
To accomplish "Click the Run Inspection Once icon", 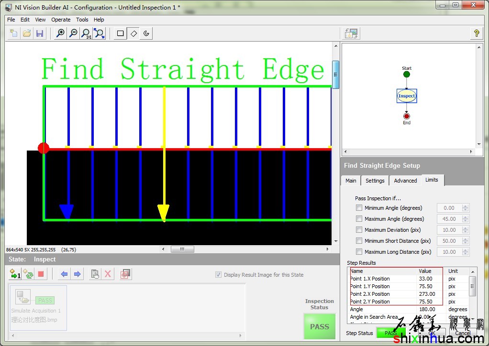I will (x=15, y=274).
